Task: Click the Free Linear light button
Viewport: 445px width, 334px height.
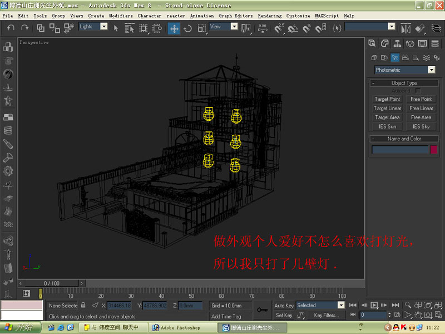Action: pos(421,108)
